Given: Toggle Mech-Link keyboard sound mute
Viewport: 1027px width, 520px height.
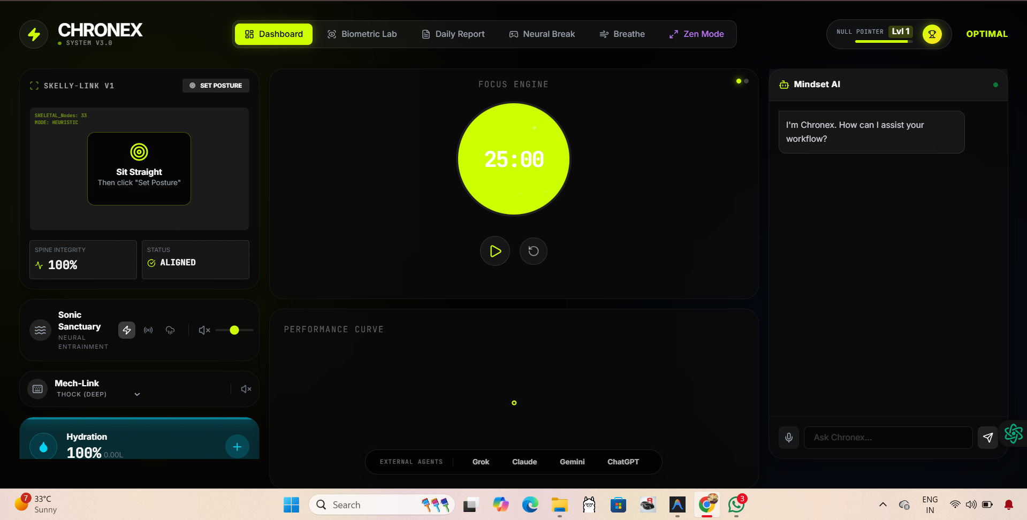Looking at the screenshot, I should [x=246, y=389].
